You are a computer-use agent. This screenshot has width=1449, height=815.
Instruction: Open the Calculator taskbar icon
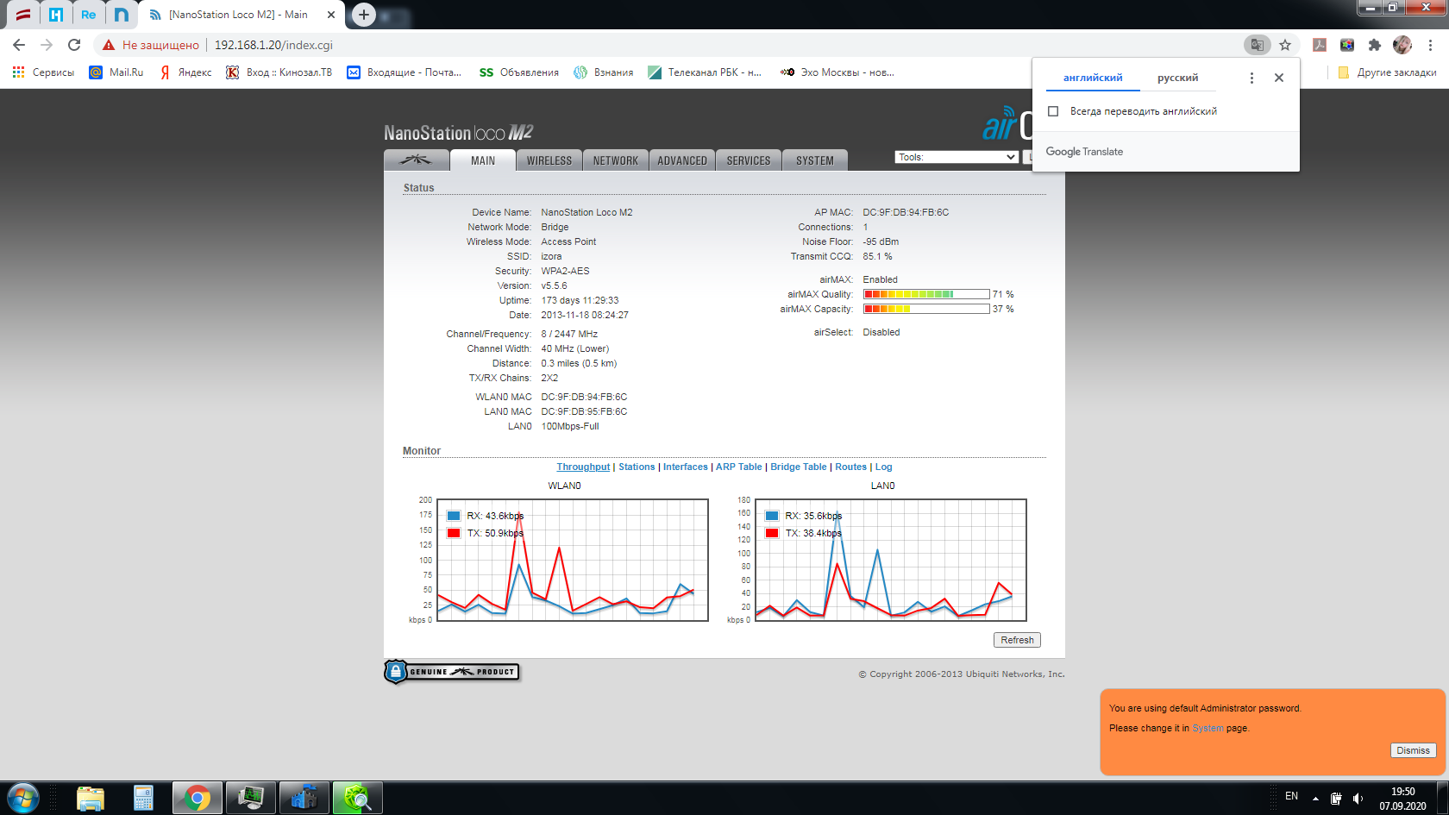pos(143,798)
